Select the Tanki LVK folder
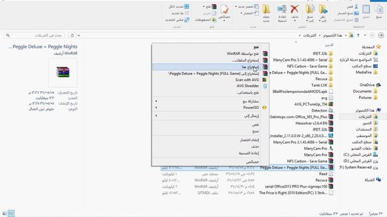Image resolution: width=387 pixels, height=217 pixels. pyautogui.click(x=322, y=85)
